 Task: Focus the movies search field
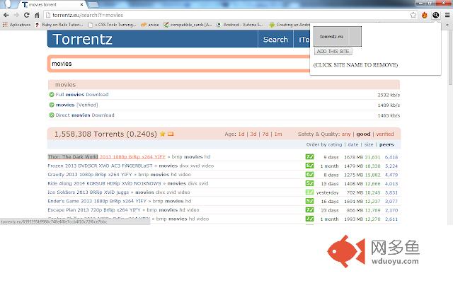tap(180, 64)
